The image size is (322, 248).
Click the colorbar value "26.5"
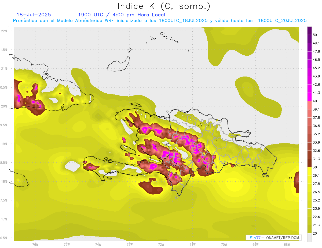(316, 192)
